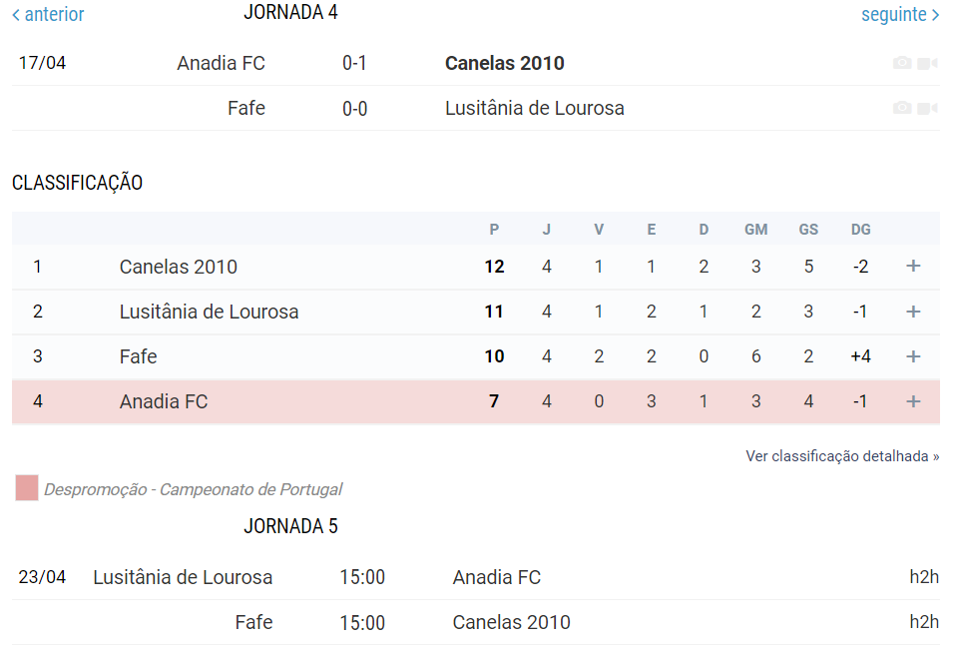Click the P points column header
The height and width of the screenshot is (651, 957).
(x=494, y=230)
